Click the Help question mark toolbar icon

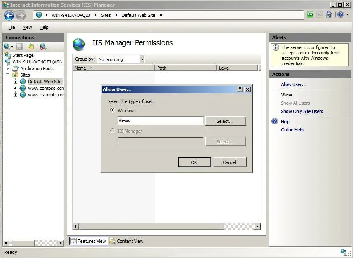pyautogui.click(x=341, y=15)
